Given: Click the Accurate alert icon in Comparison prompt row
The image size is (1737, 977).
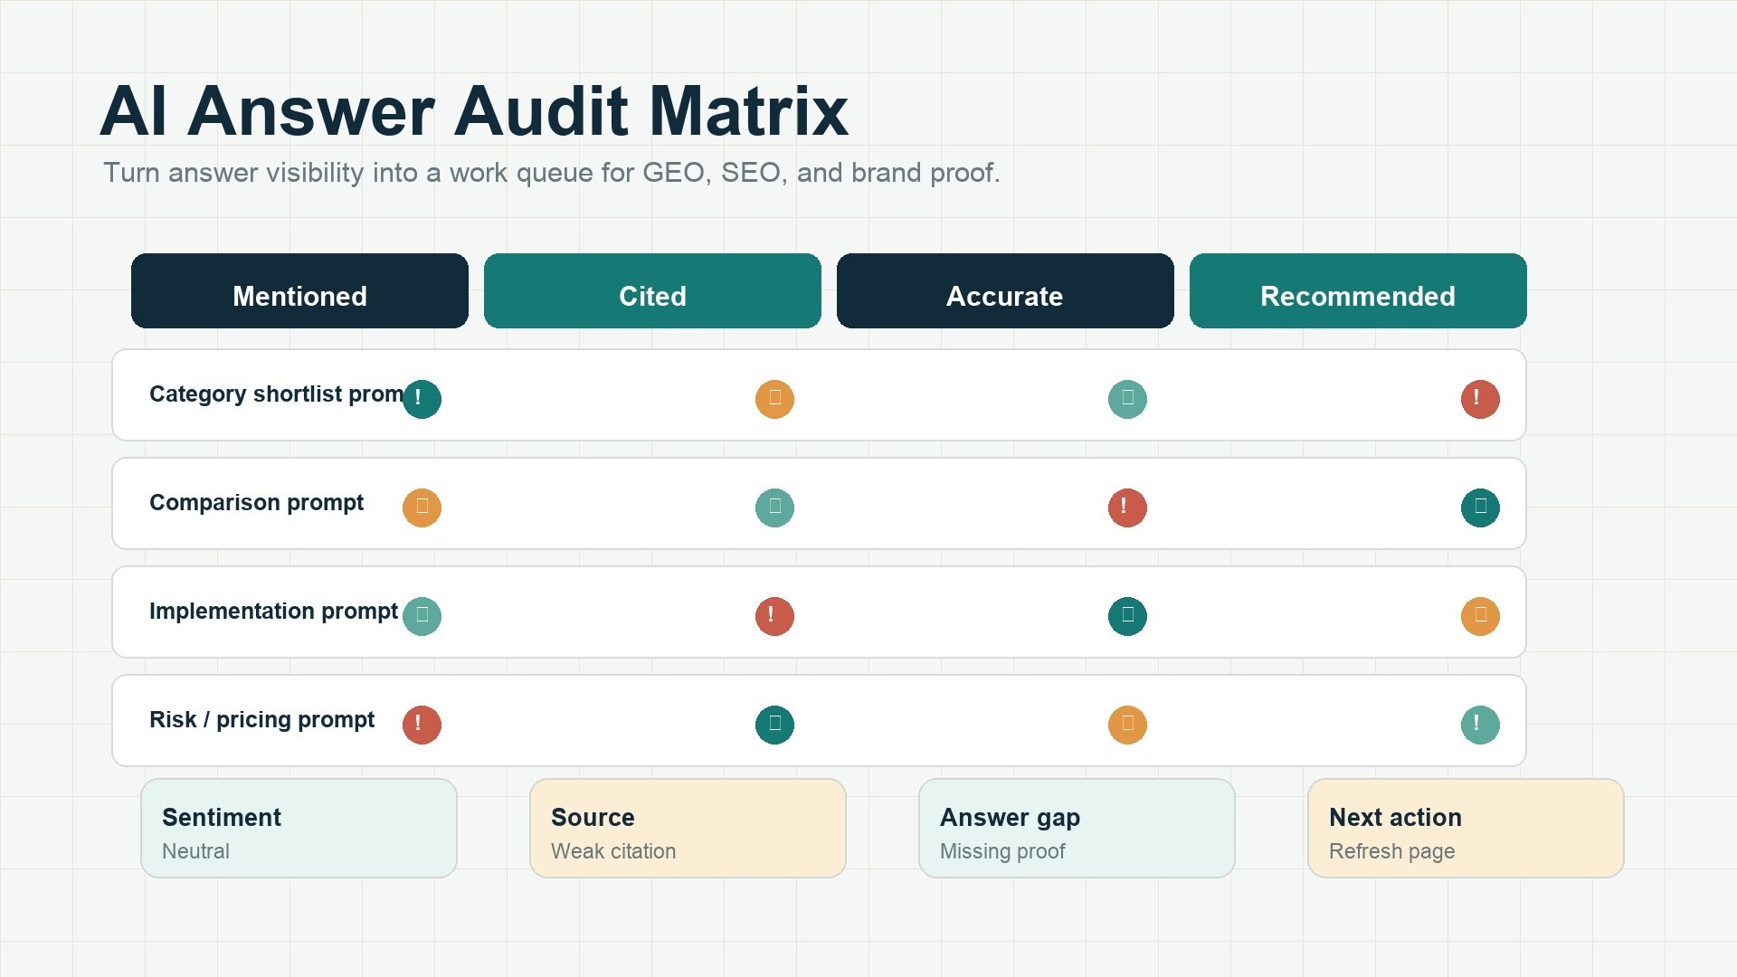Looking at the screenshot, I should click(x=1127, y=507).
